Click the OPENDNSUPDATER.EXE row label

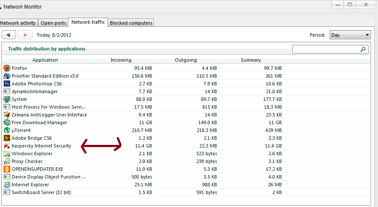point(37,169)
